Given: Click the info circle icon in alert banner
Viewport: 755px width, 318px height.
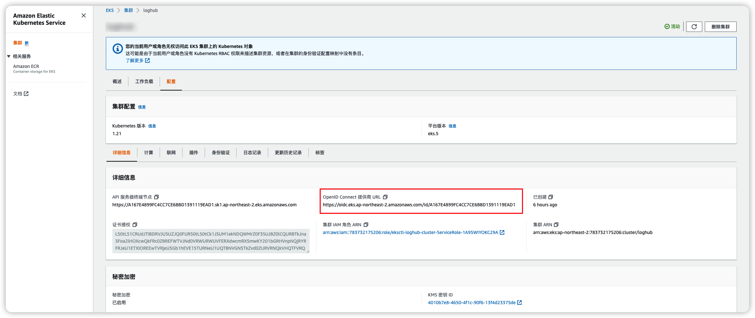Looking at the screenshot, I should (117, 49).
